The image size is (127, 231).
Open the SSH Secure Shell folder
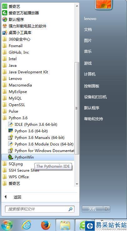pyautogui.click(x=21, y=170)
